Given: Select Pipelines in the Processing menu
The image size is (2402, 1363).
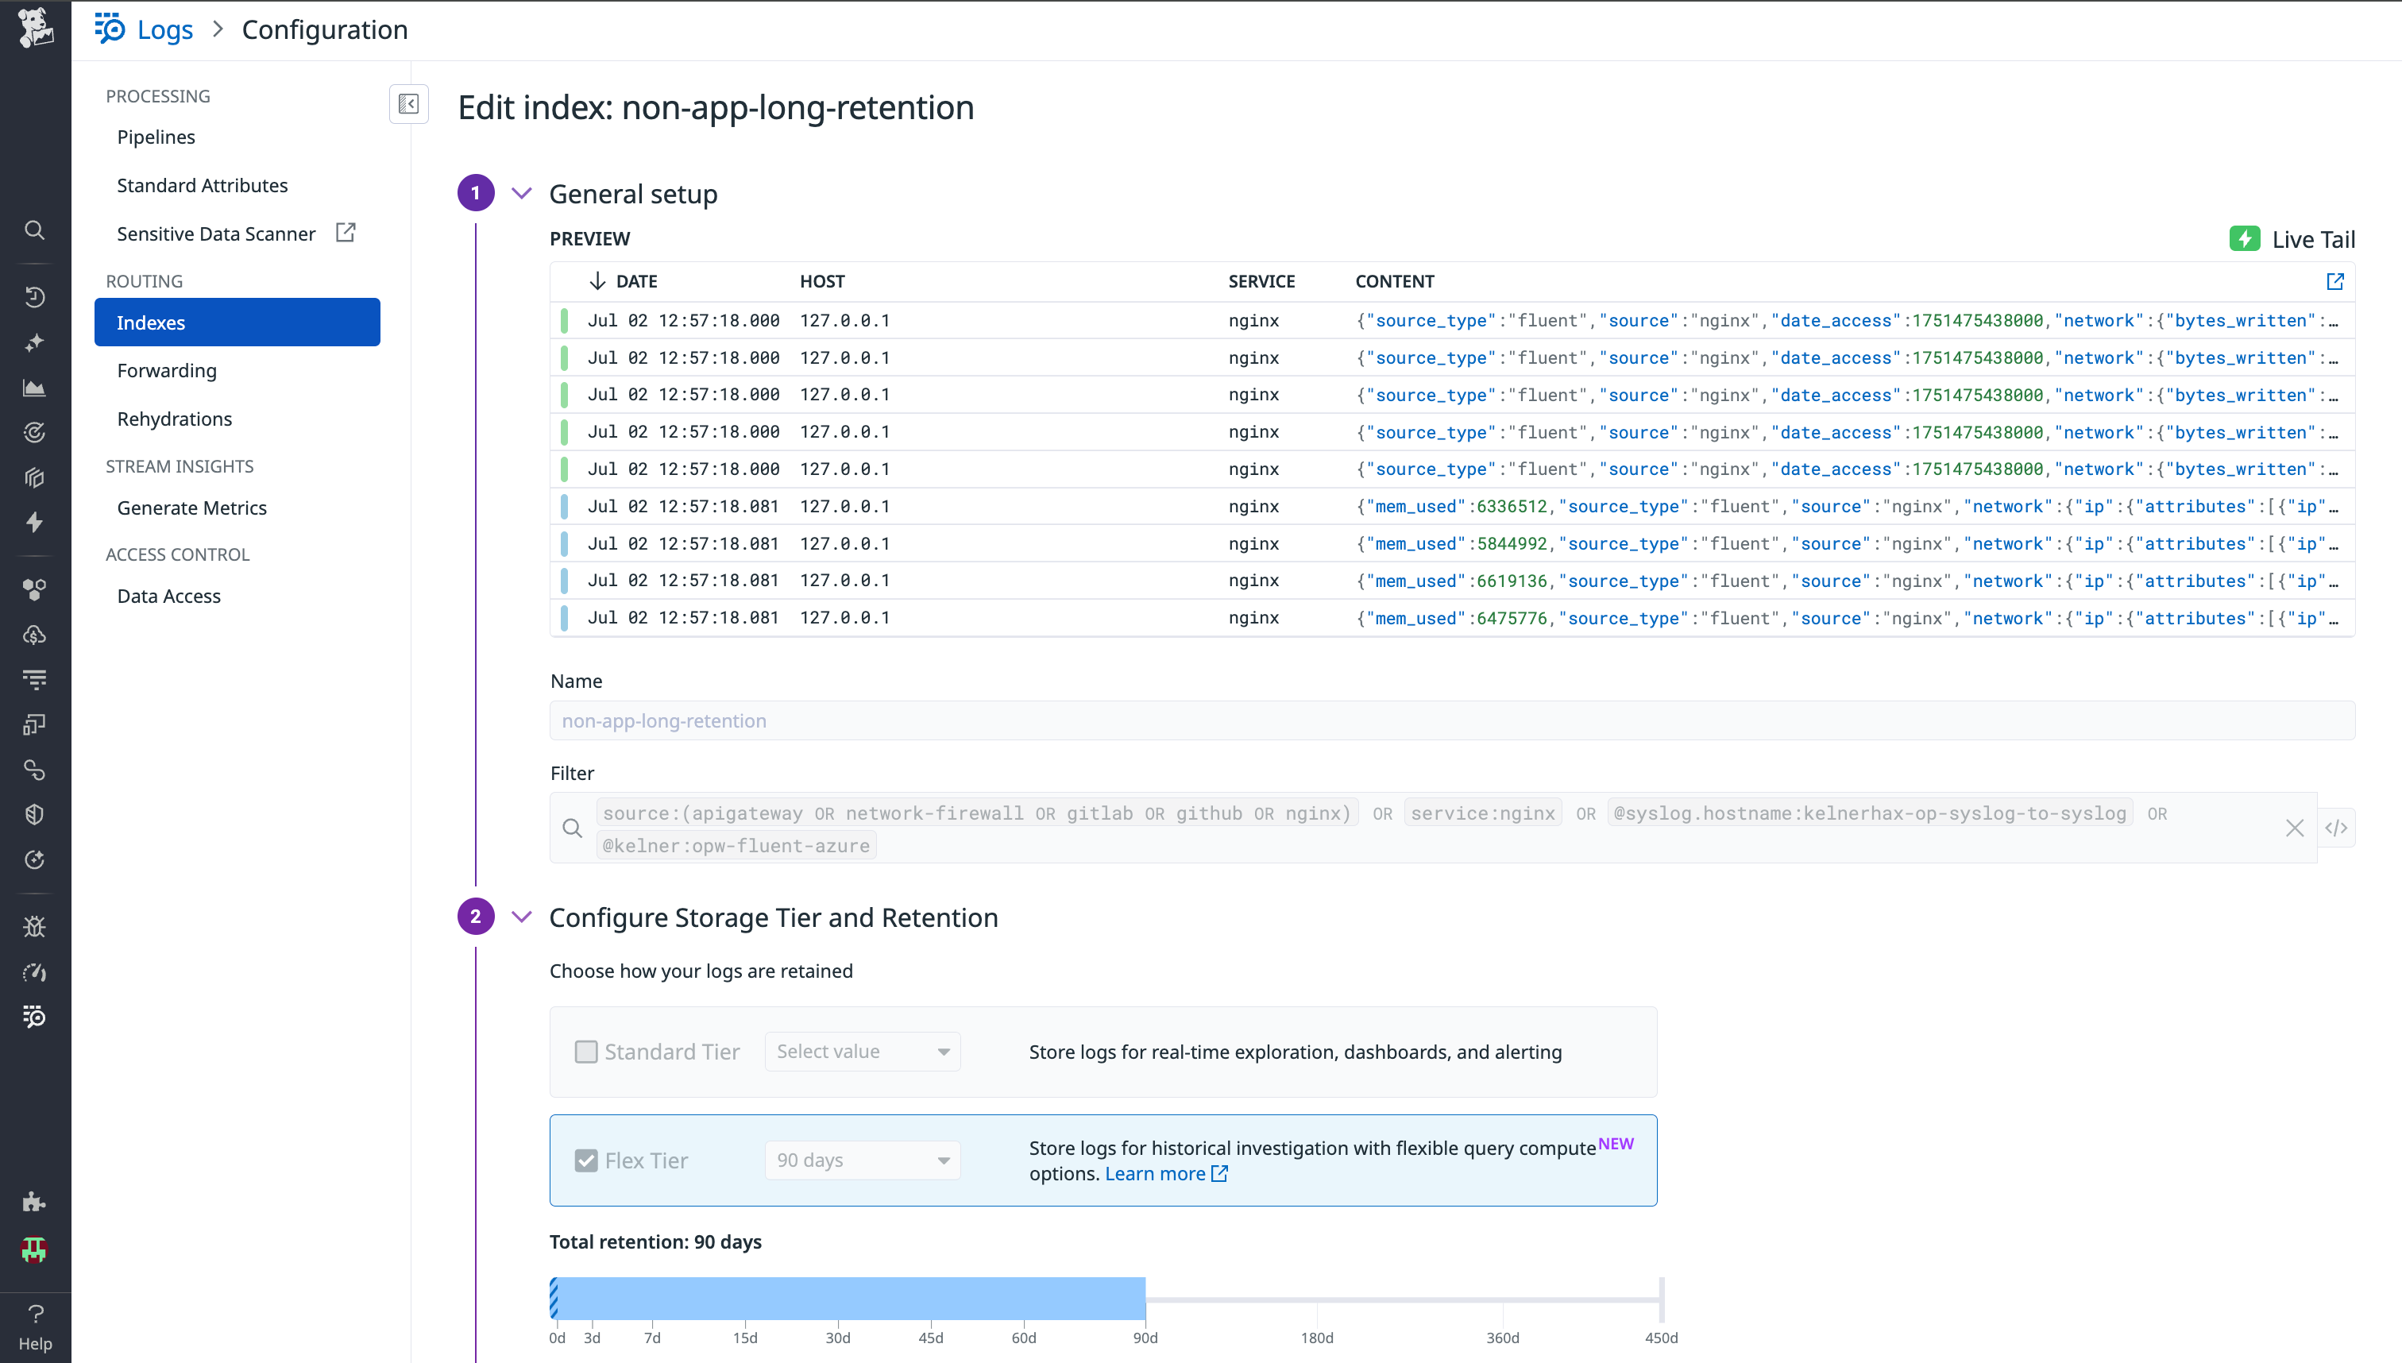Looking at the screenshot, I should 156,137.
